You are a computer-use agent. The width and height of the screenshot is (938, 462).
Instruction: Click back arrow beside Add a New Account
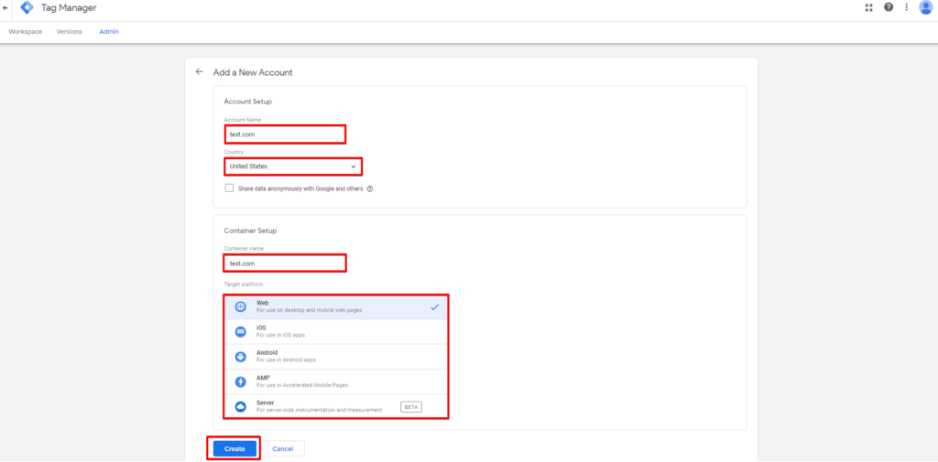point(199,71)
